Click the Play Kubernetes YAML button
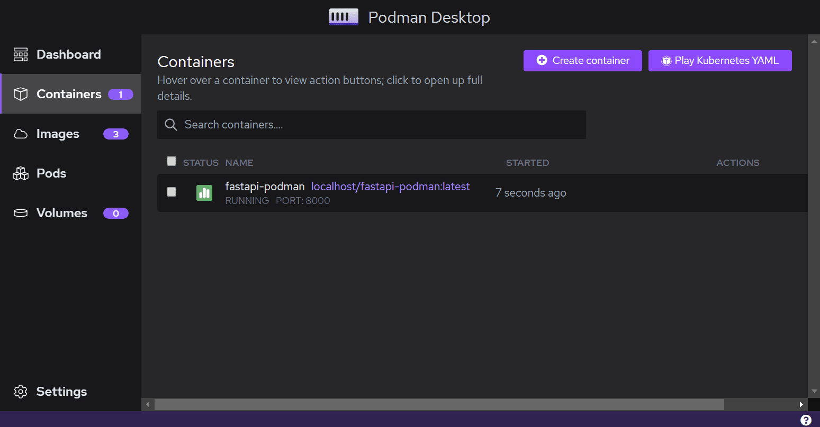Screen dimensions: 820x427 (720, 61)
